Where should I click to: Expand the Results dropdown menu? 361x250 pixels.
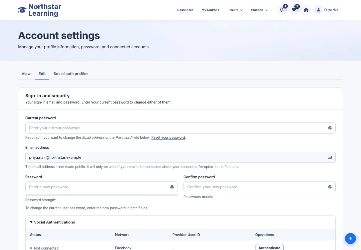[x=235, y=10]
